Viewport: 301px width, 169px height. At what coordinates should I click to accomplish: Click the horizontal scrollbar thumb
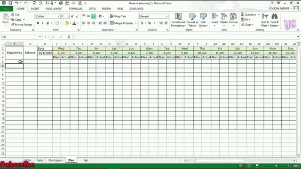220,161
